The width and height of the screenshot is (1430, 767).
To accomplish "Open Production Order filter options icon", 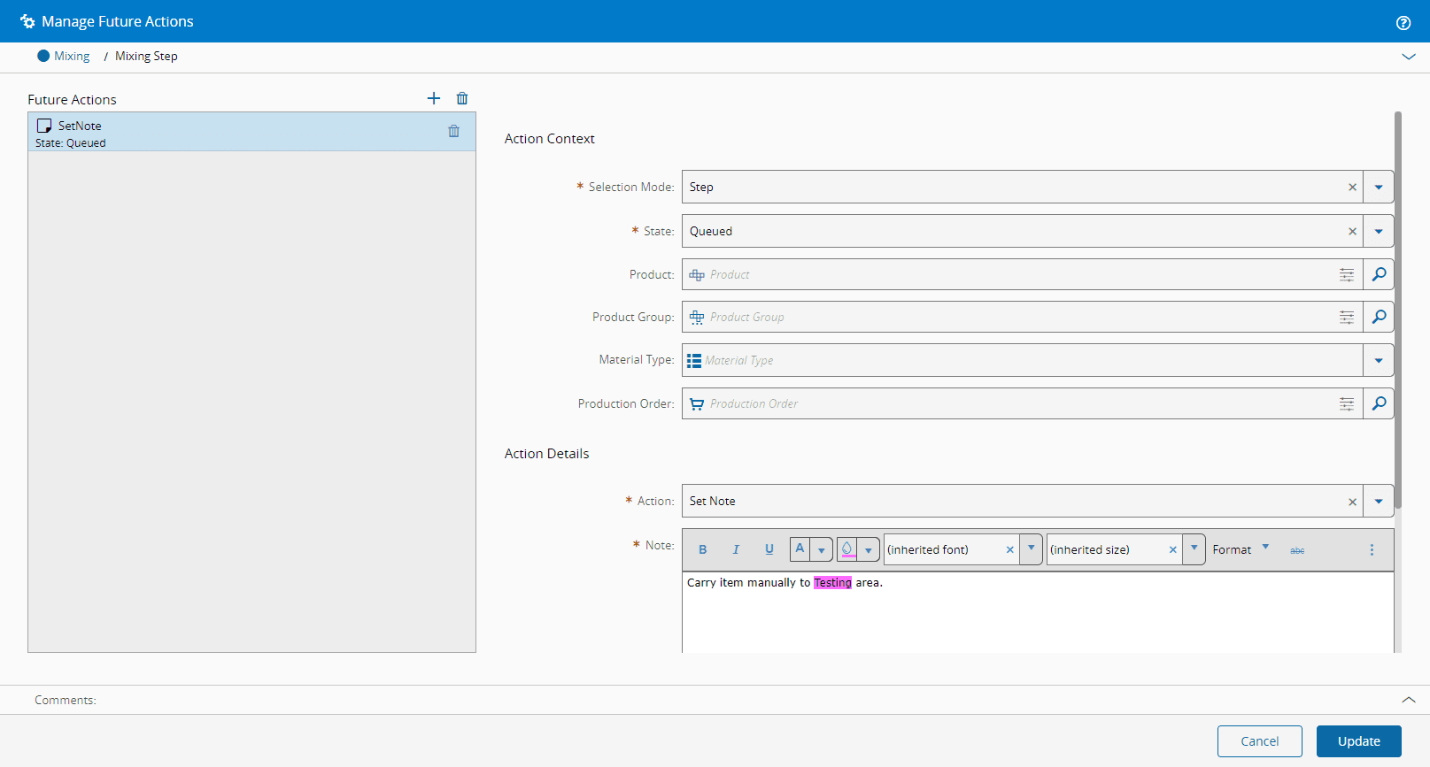I will pyautogui.click(x=1347, y=403).
